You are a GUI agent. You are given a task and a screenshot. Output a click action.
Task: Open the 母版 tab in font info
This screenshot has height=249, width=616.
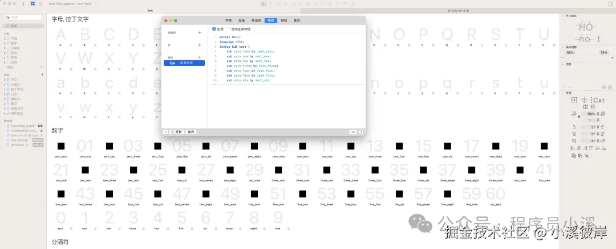click(x=241, y=20)
